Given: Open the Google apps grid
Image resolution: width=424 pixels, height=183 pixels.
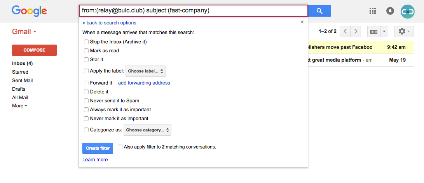Looking at the screenshot, I should pyautogui.click(x=373, y=11).
